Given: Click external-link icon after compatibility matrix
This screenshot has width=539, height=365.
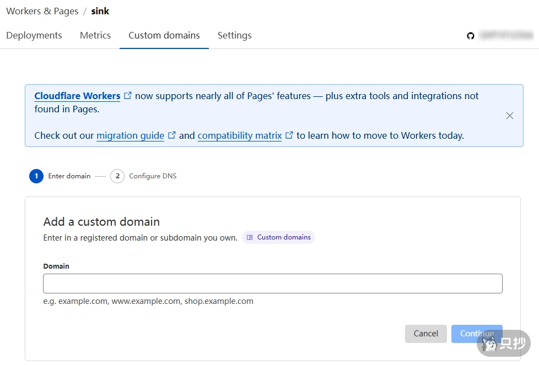Looking at the screenshot, I should pos(289,135).
